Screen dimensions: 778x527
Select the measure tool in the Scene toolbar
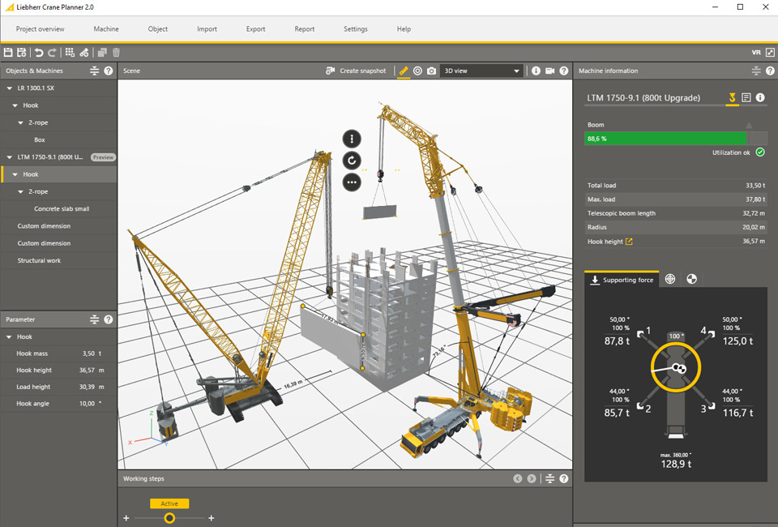click(x=404, y=71)
